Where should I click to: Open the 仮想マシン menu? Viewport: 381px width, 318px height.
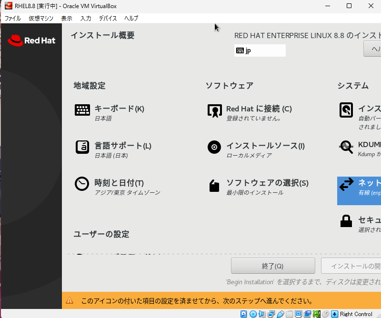(41, 18)
